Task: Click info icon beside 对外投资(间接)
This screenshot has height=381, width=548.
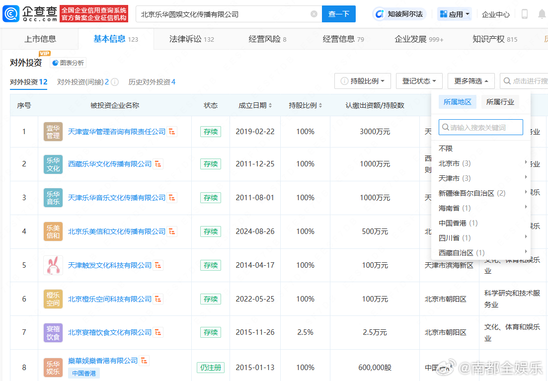Action: tap(115, 82)
